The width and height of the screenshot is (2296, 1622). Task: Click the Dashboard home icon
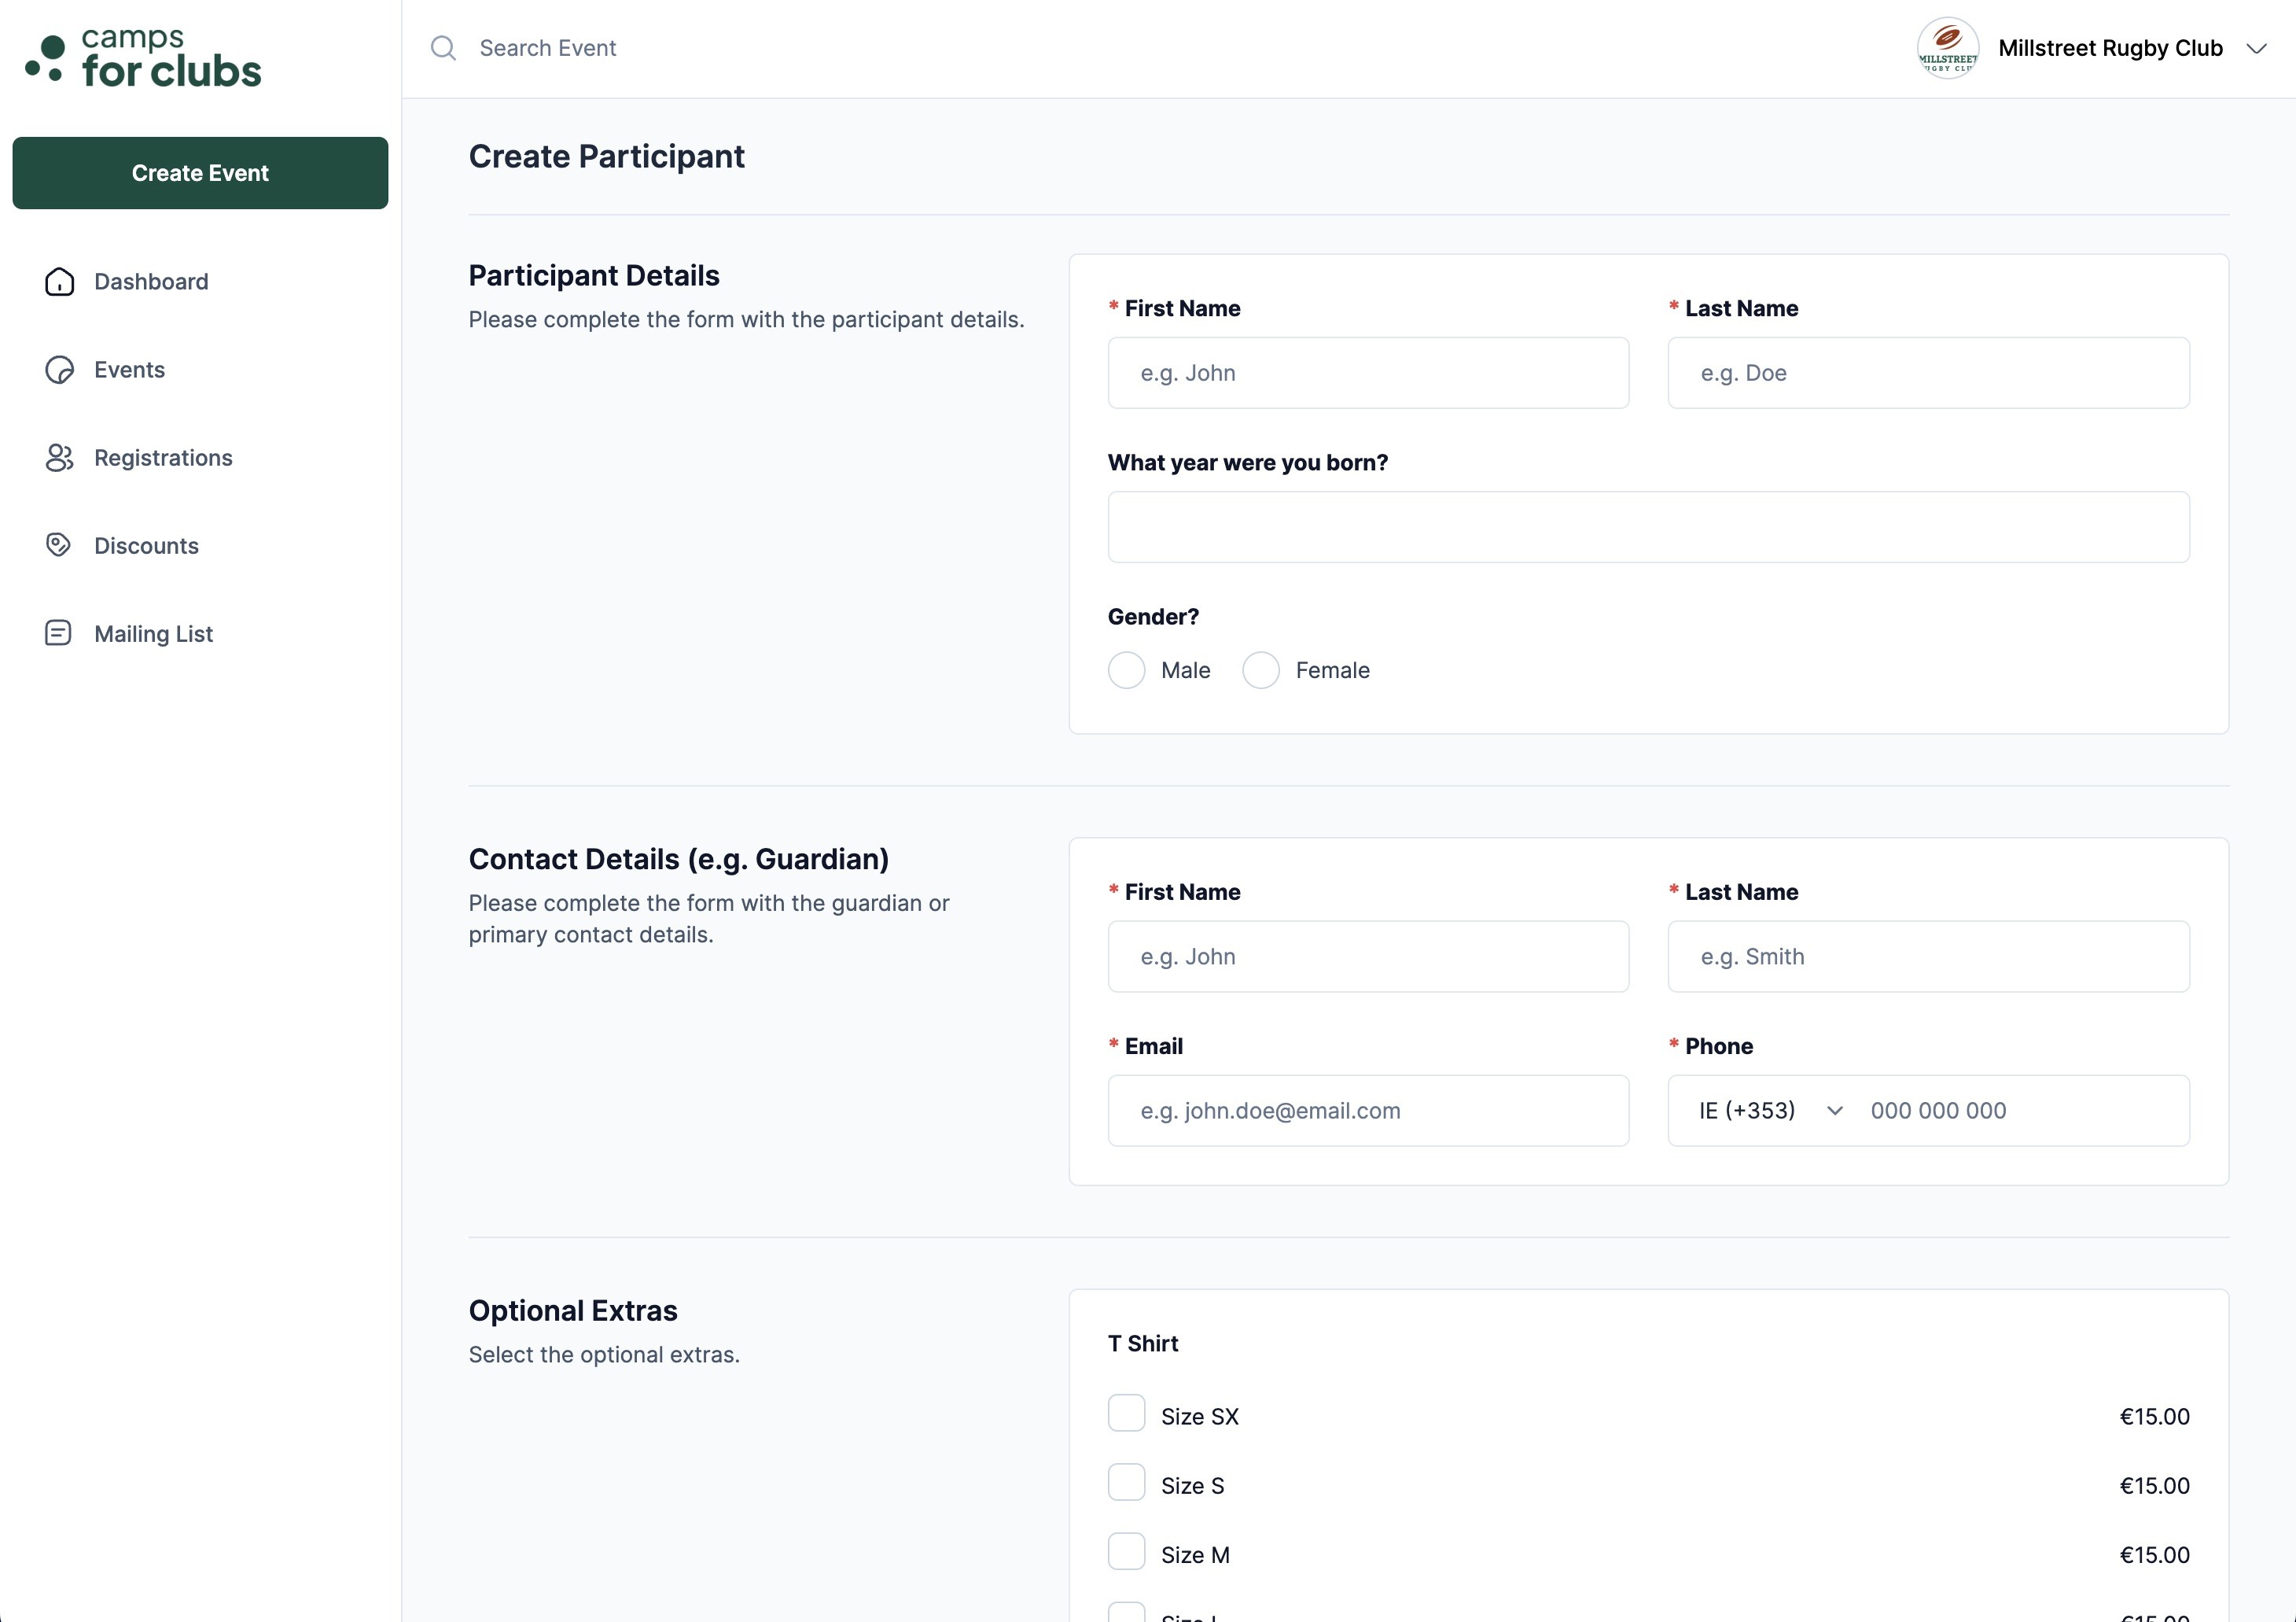coord(59,281)
